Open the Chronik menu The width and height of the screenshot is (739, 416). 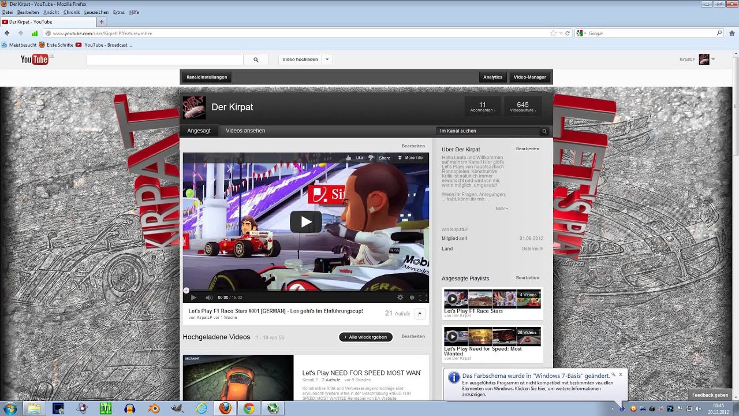(x=72, y=12)
